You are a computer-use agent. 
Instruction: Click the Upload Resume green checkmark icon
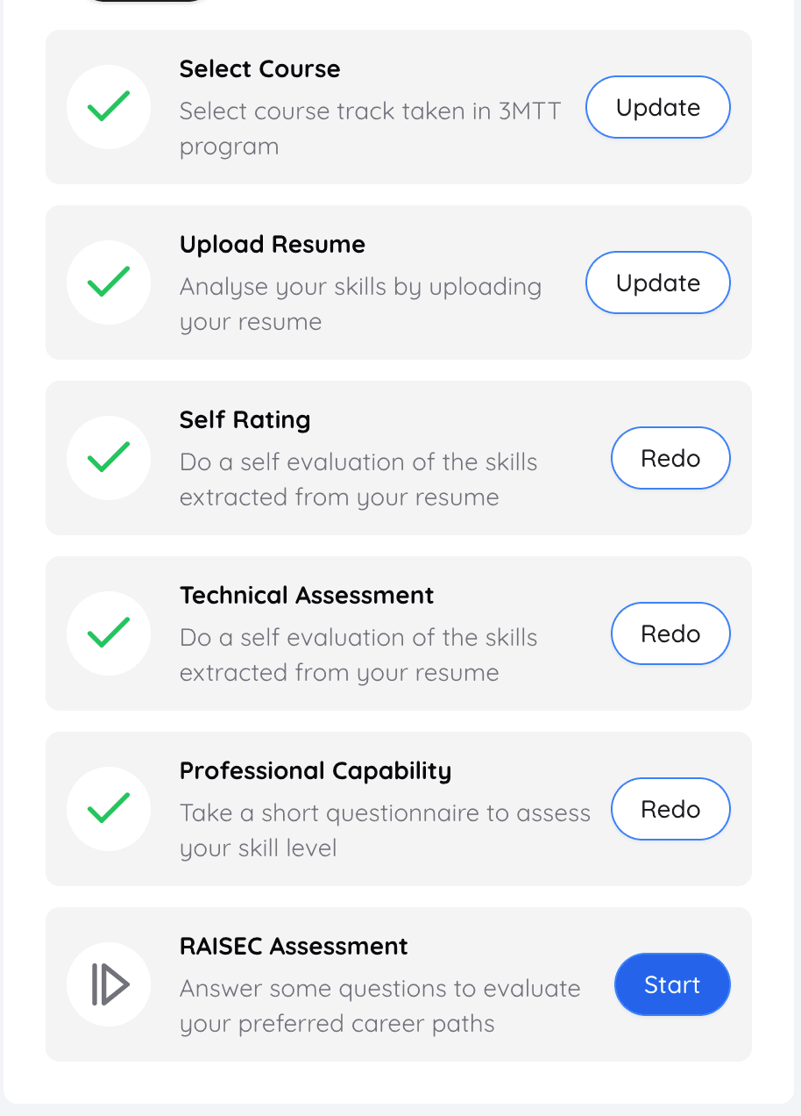click(109, 283)
